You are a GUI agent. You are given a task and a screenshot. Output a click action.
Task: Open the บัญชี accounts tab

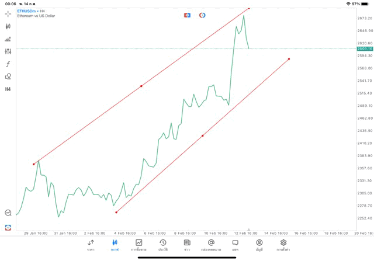pos(259,245)
